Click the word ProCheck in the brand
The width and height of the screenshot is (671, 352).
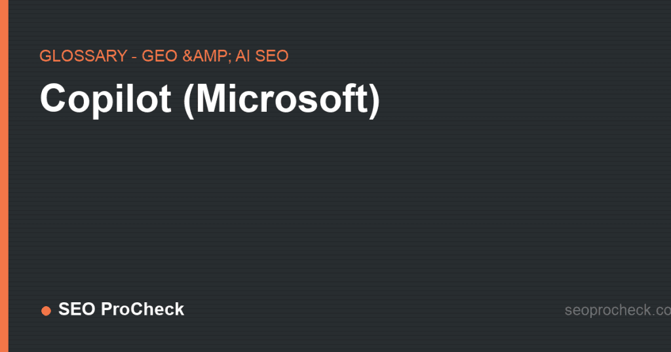coord(142,309)
